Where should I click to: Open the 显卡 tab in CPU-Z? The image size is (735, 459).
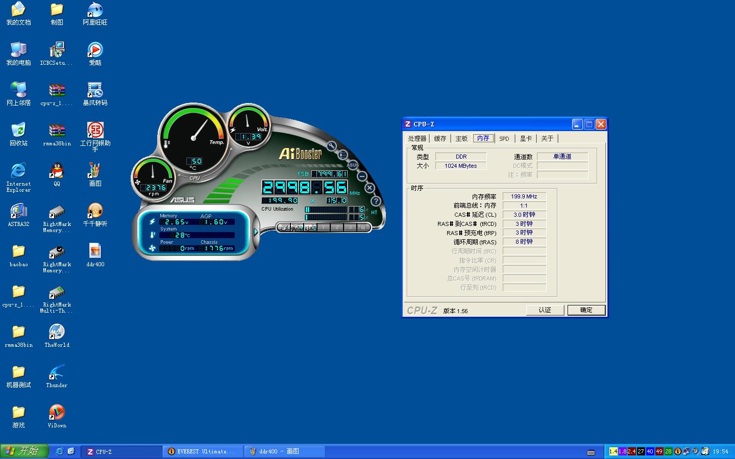526,139
